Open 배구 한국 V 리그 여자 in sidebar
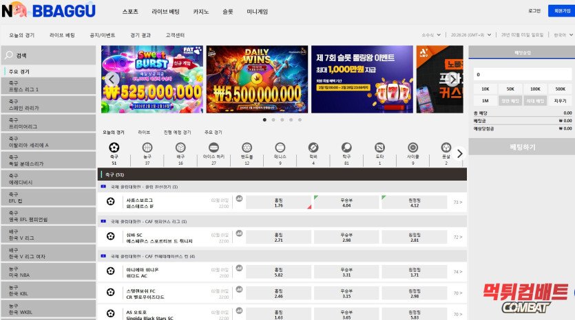Screen dimensions: 575x320 [x=48, y=253]
